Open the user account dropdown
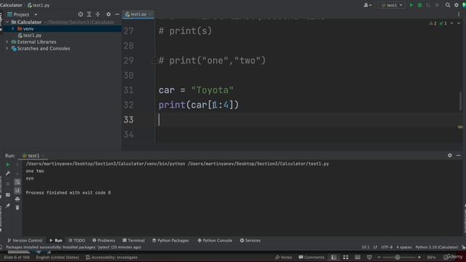This screenshot has width=466, height=262. [368, 5]
